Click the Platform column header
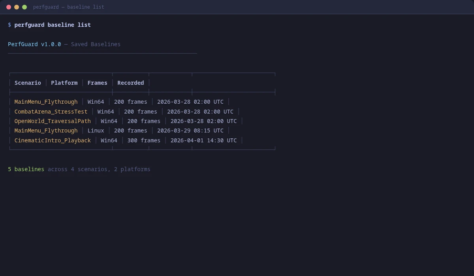The height and width of the screenshot is (276, 474). pyautogui.click(x=64, y=83)
